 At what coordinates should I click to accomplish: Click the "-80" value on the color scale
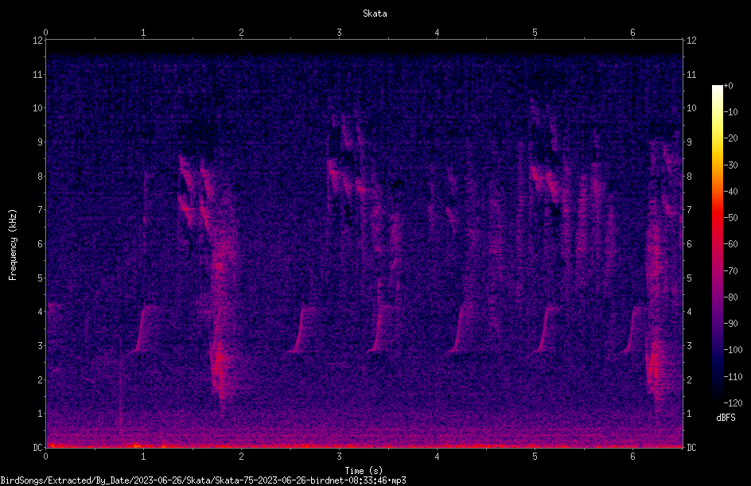[x=730, y=297]
